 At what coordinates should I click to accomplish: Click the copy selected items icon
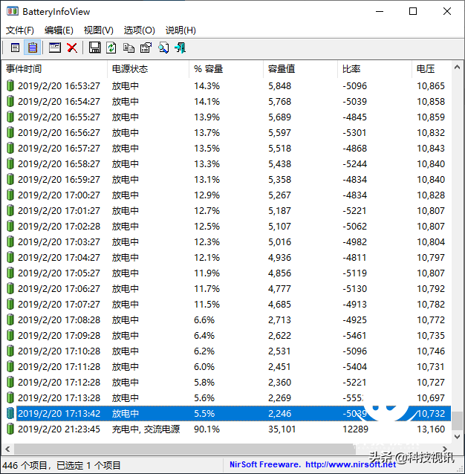point(129,48)
